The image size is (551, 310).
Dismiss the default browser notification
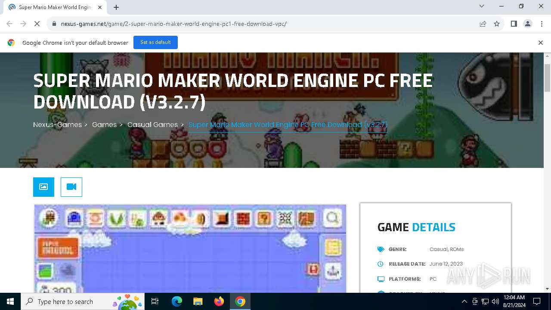(x=540, y=43)
